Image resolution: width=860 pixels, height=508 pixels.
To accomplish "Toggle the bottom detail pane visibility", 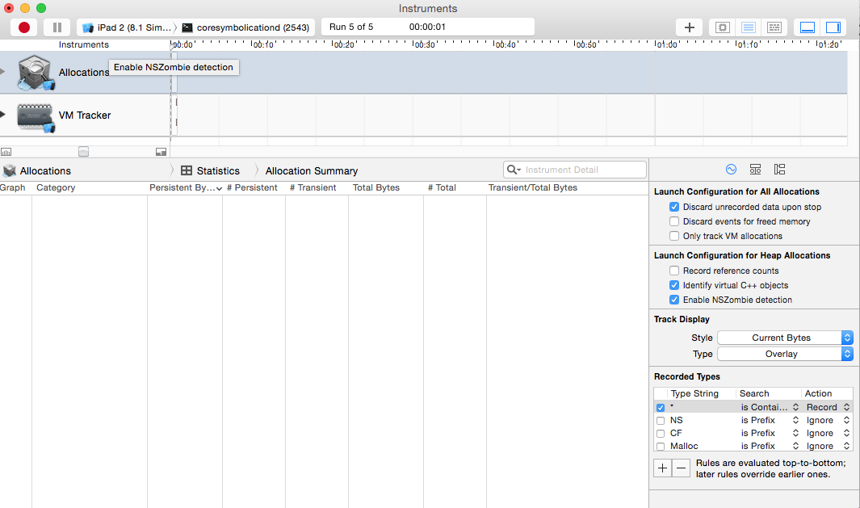I will [x=807, y=27].
